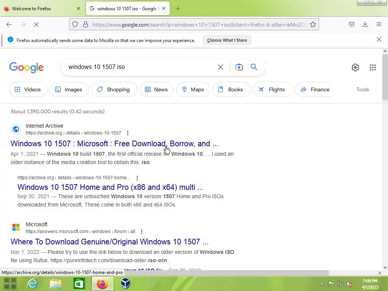
Task: Open the Firefox downloads panel
Action: 365,24
